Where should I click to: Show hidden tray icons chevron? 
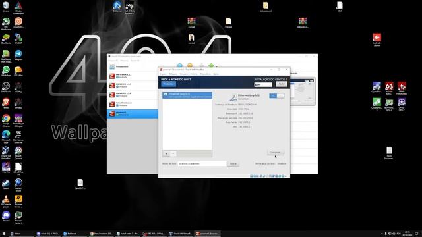[x=382, y=234]
